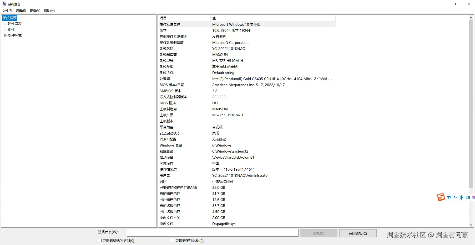This screenshot has width=475, height=245.
Task: Open the 文件(F) menu
Action: 7,11
